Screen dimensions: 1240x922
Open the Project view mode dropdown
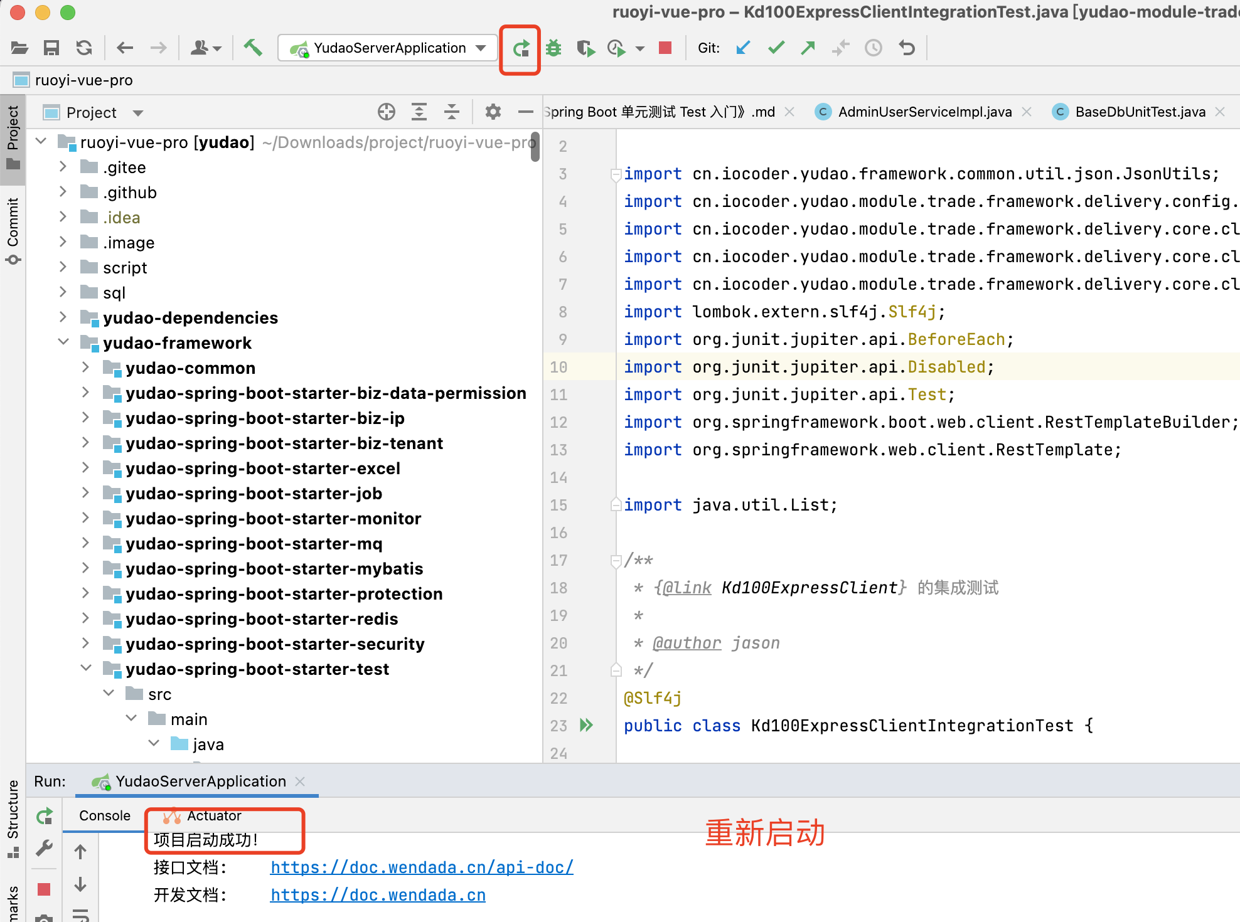pyautogui.click(x=138, y=113)
